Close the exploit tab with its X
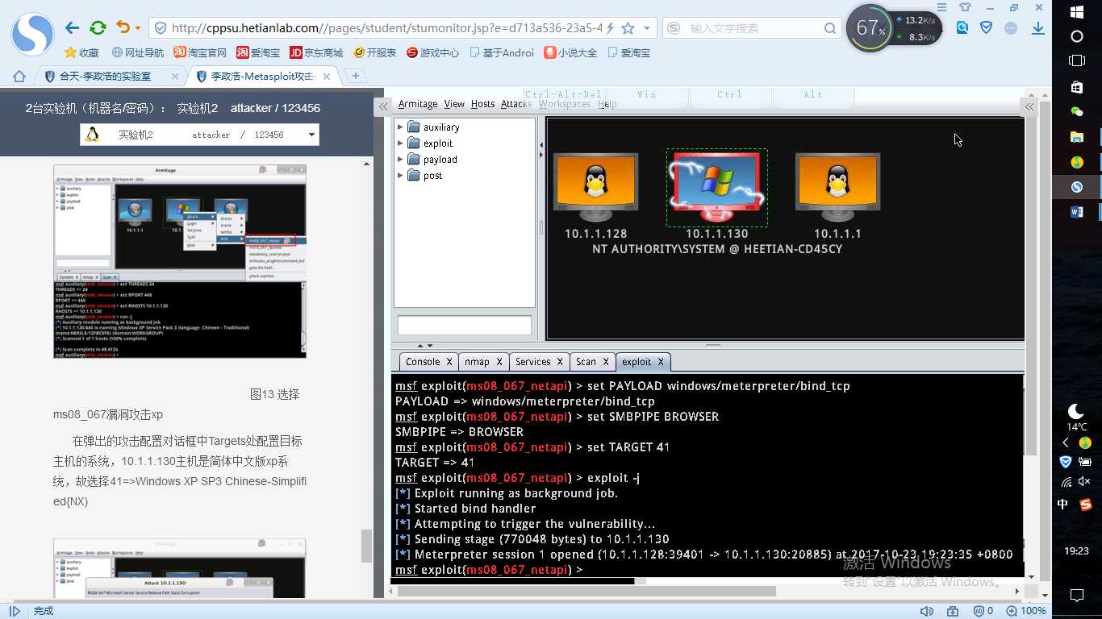This screenshot has width=1102, height=619. (660, 362)
